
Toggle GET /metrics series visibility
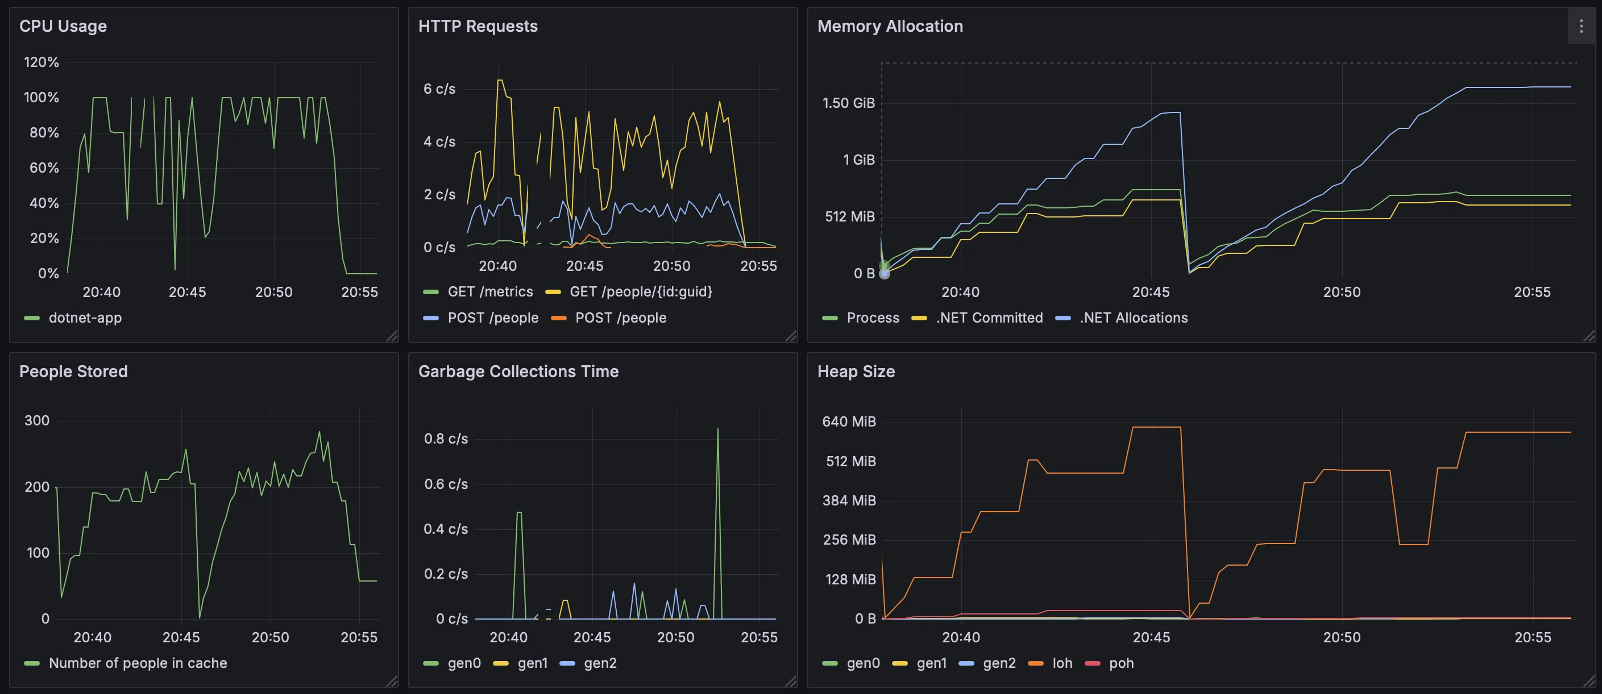point(490,291)
